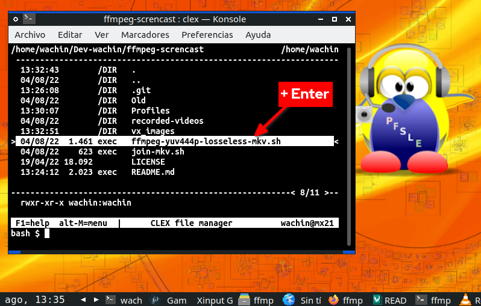Select the join-mkv.sh file row

175,151
